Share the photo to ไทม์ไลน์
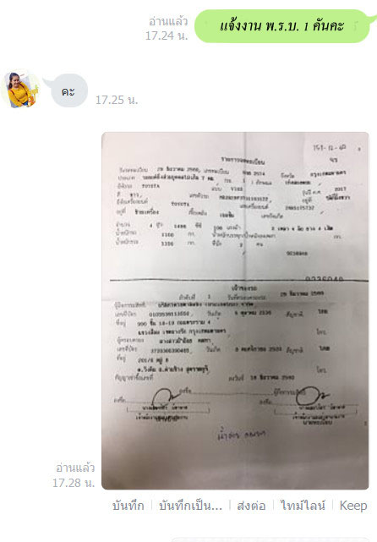 [x=303, y=506]
